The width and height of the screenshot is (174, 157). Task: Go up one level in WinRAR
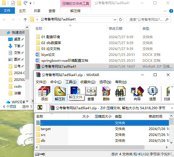(x=40, y=107)
